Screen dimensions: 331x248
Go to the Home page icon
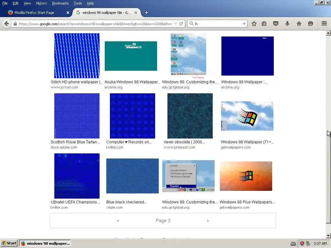(299, 24)
